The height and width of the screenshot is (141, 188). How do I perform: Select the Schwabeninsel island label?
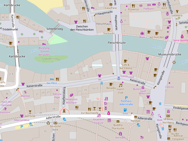pyautogui.click(x=50, y=59)
